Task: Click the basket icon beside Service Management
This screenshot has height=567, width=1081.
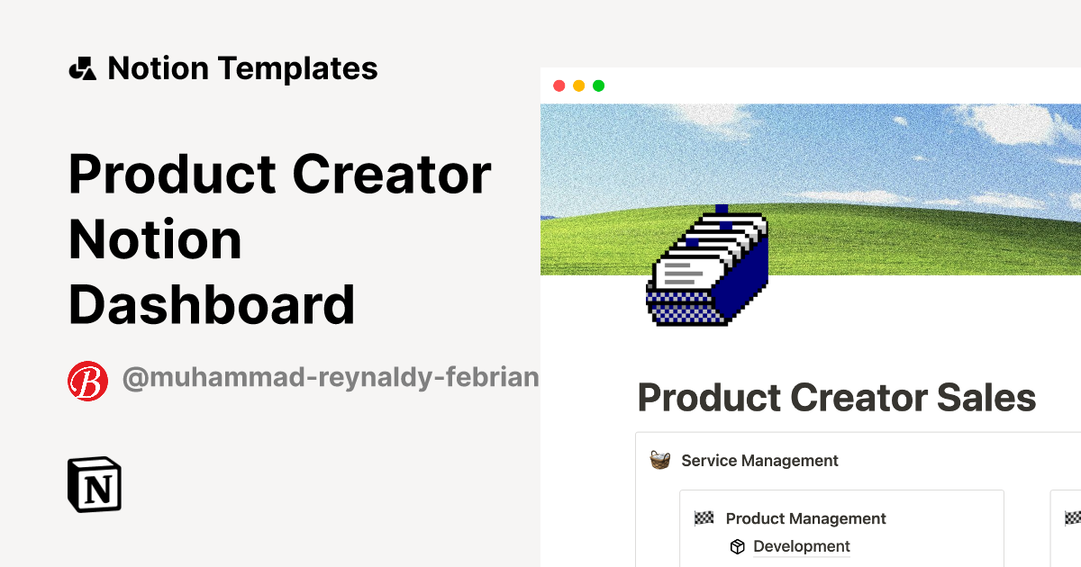Action: [x=659, y=460]
